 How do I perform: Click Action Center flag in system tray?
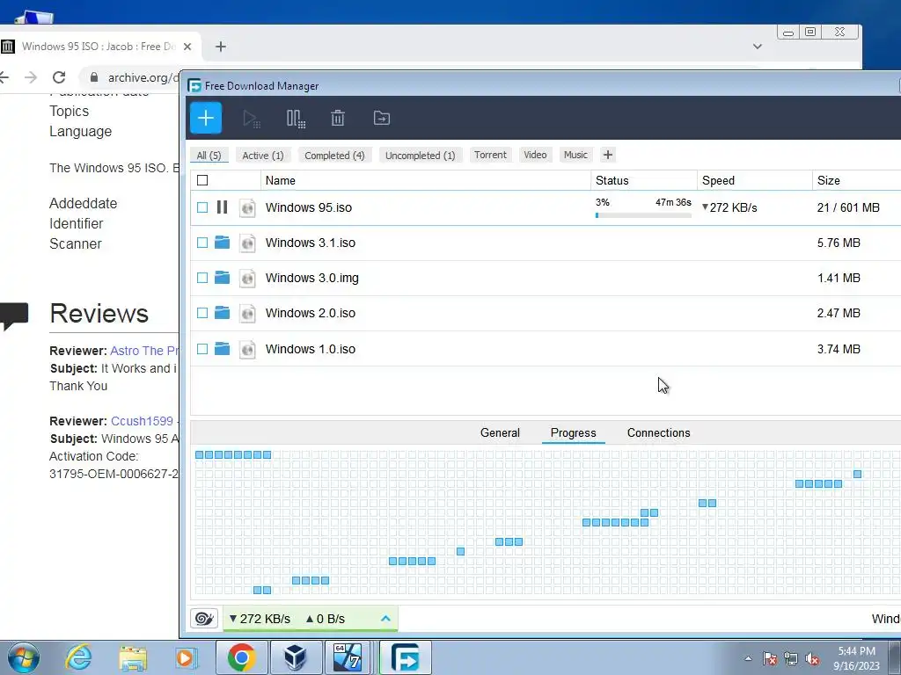770,659
